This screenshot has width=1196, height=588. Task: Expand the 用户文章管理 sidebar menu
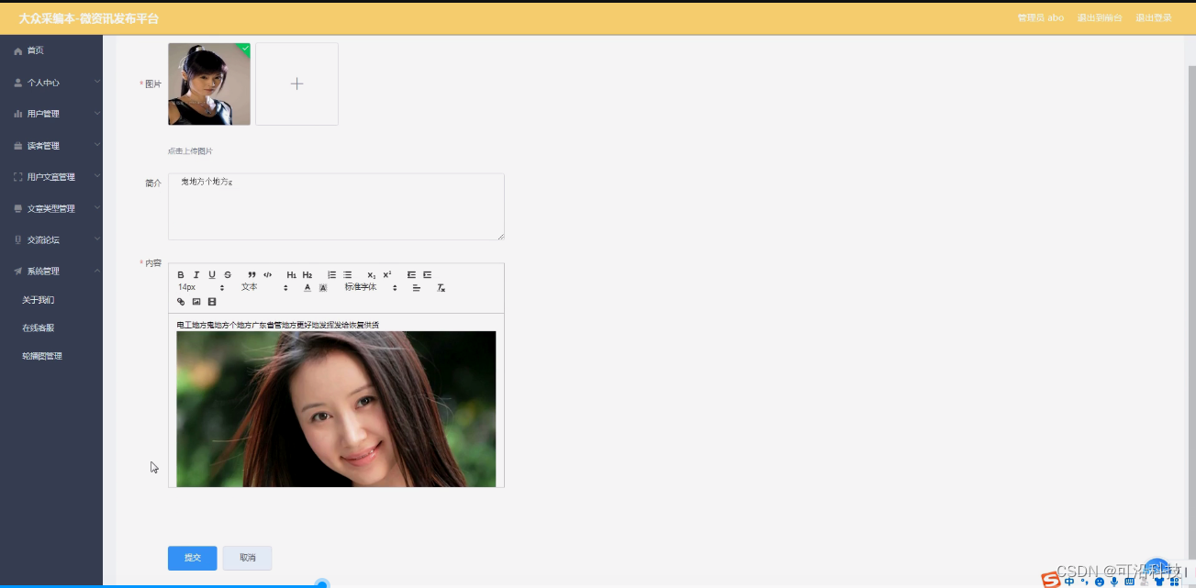(x=51, y=177)
